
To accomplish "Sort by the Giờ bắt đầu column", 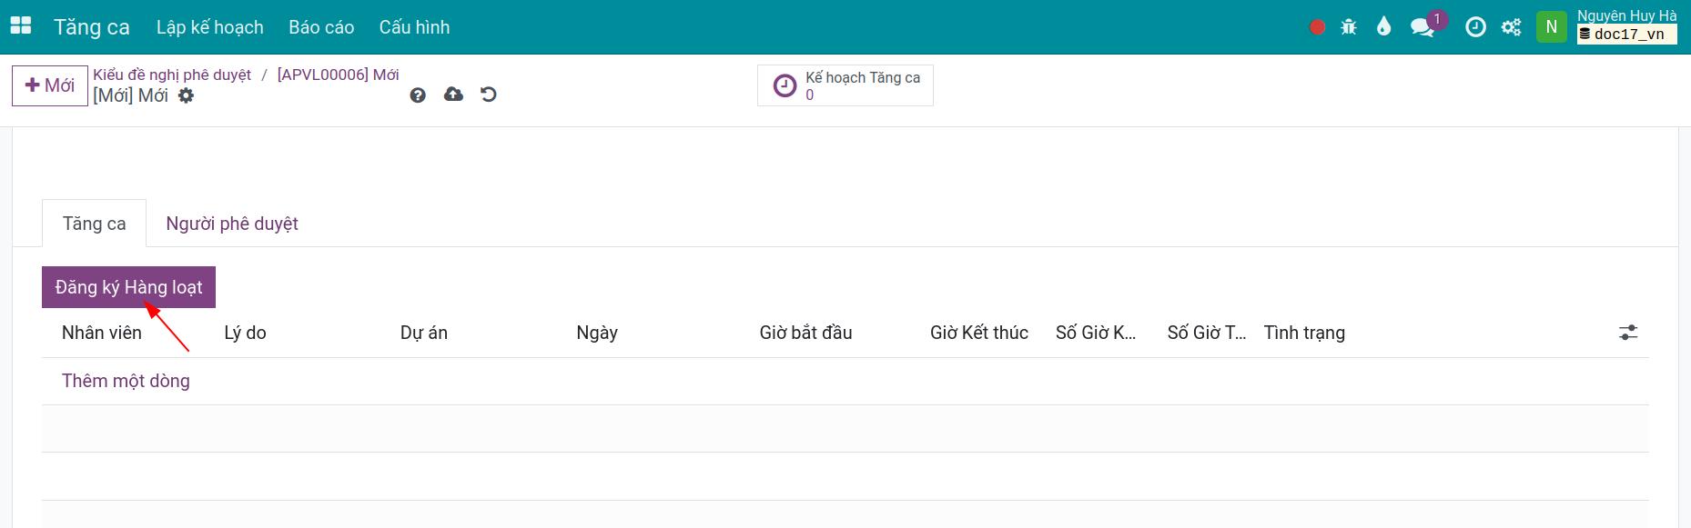I will pos(806,333).
